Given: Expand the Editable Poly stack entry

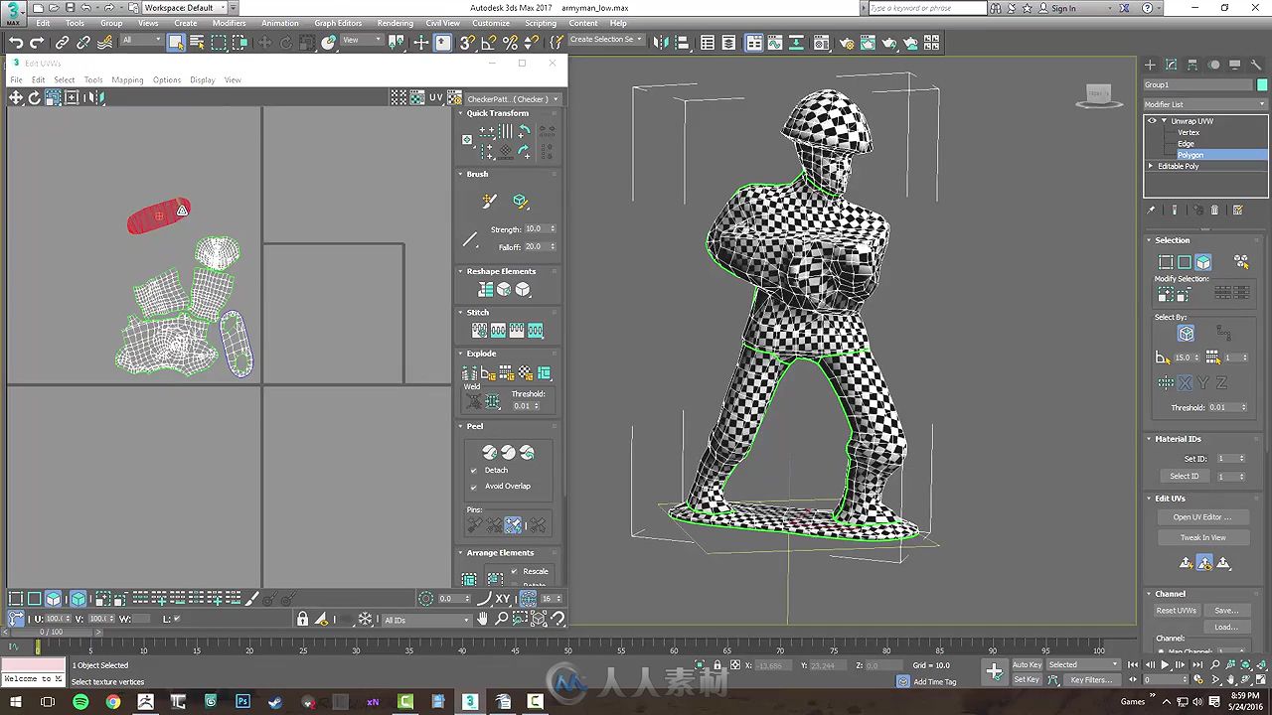Looking at the screenshot, I should tap(1151, 166).
